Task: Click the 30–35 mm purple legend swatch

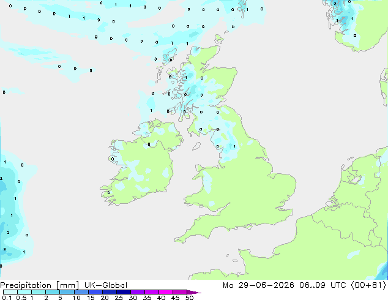Action: pos(138,292)
